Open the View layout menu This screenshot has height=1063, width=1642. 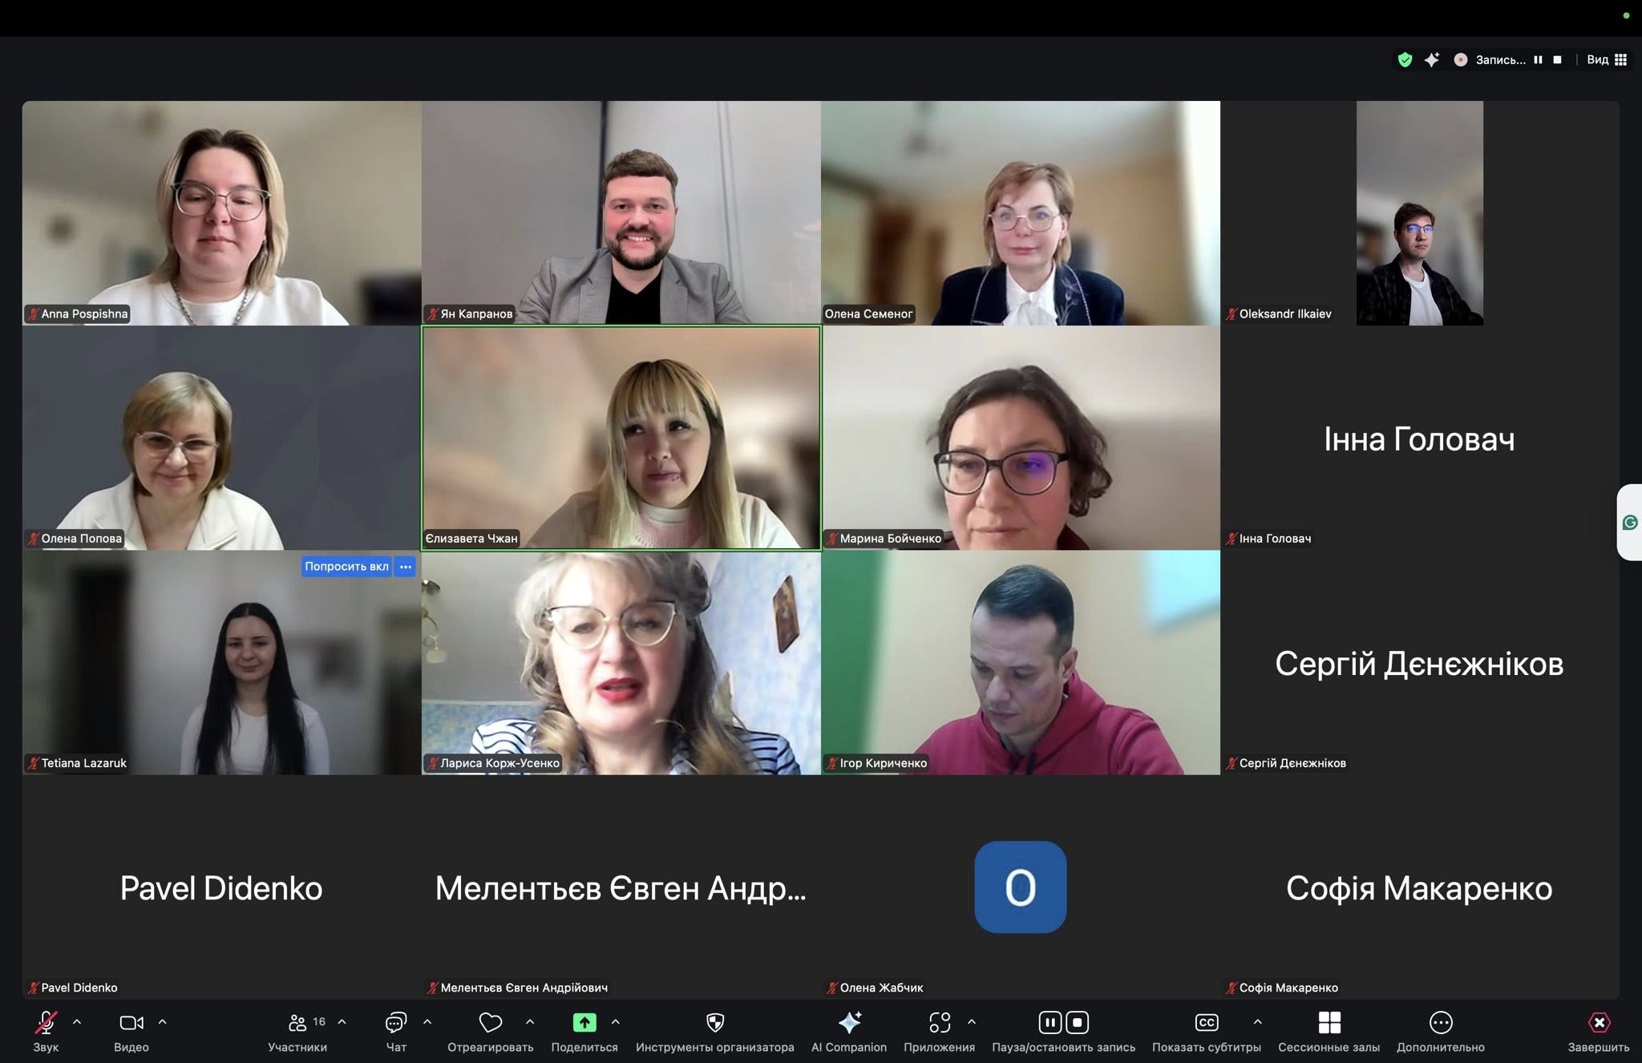coord(1607,59)
